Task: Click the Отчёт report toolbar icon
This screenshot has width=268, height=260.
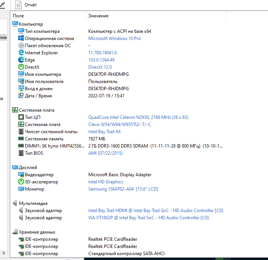Action: click(18, 5)
